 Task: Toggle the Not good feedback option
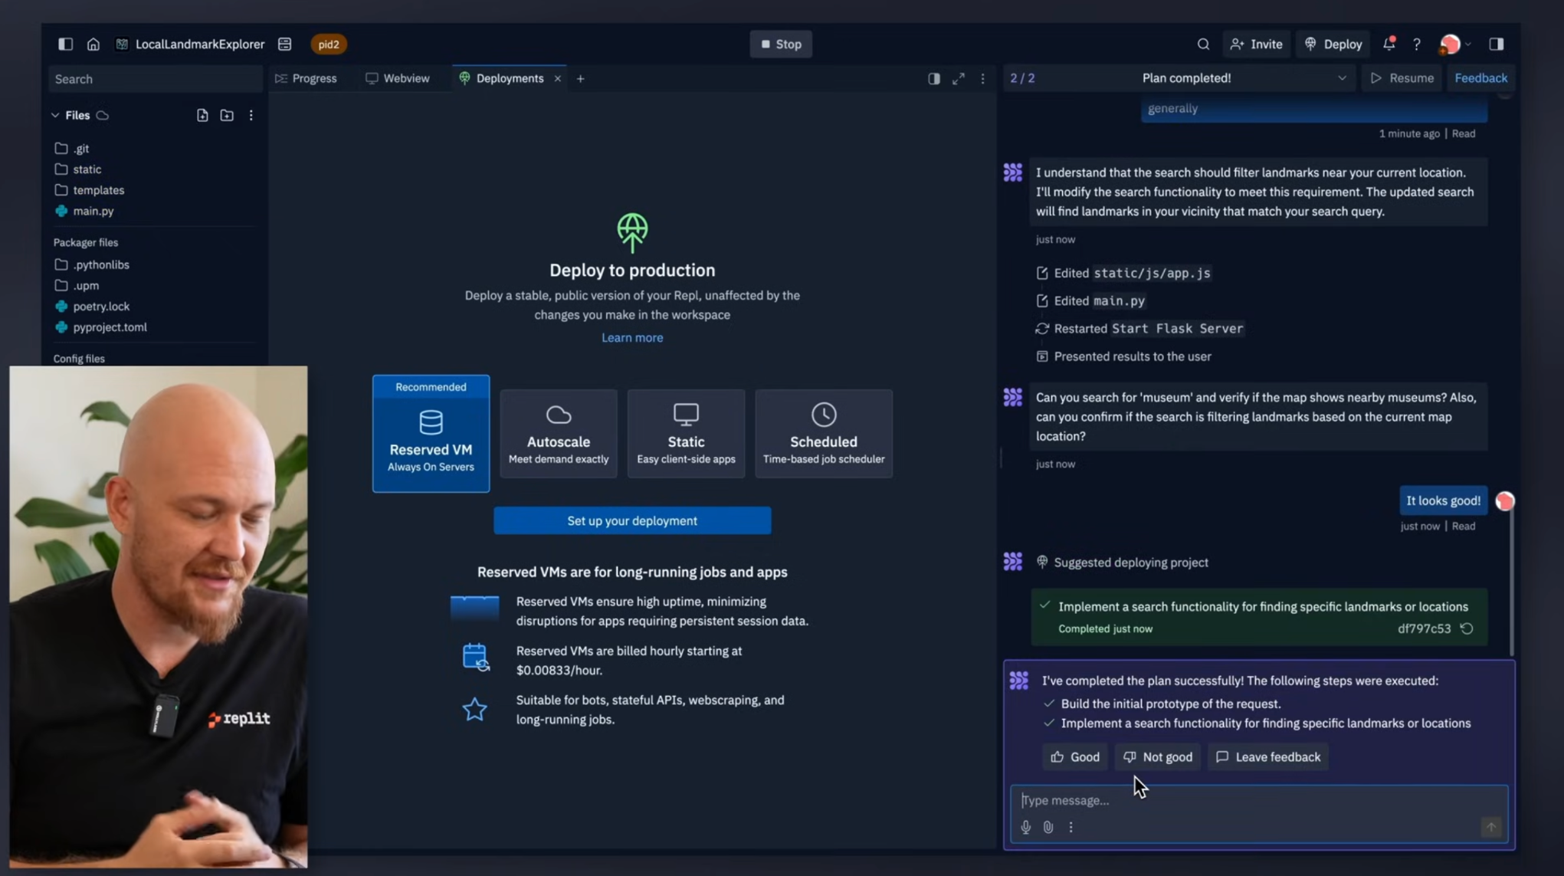(1158, 756)
